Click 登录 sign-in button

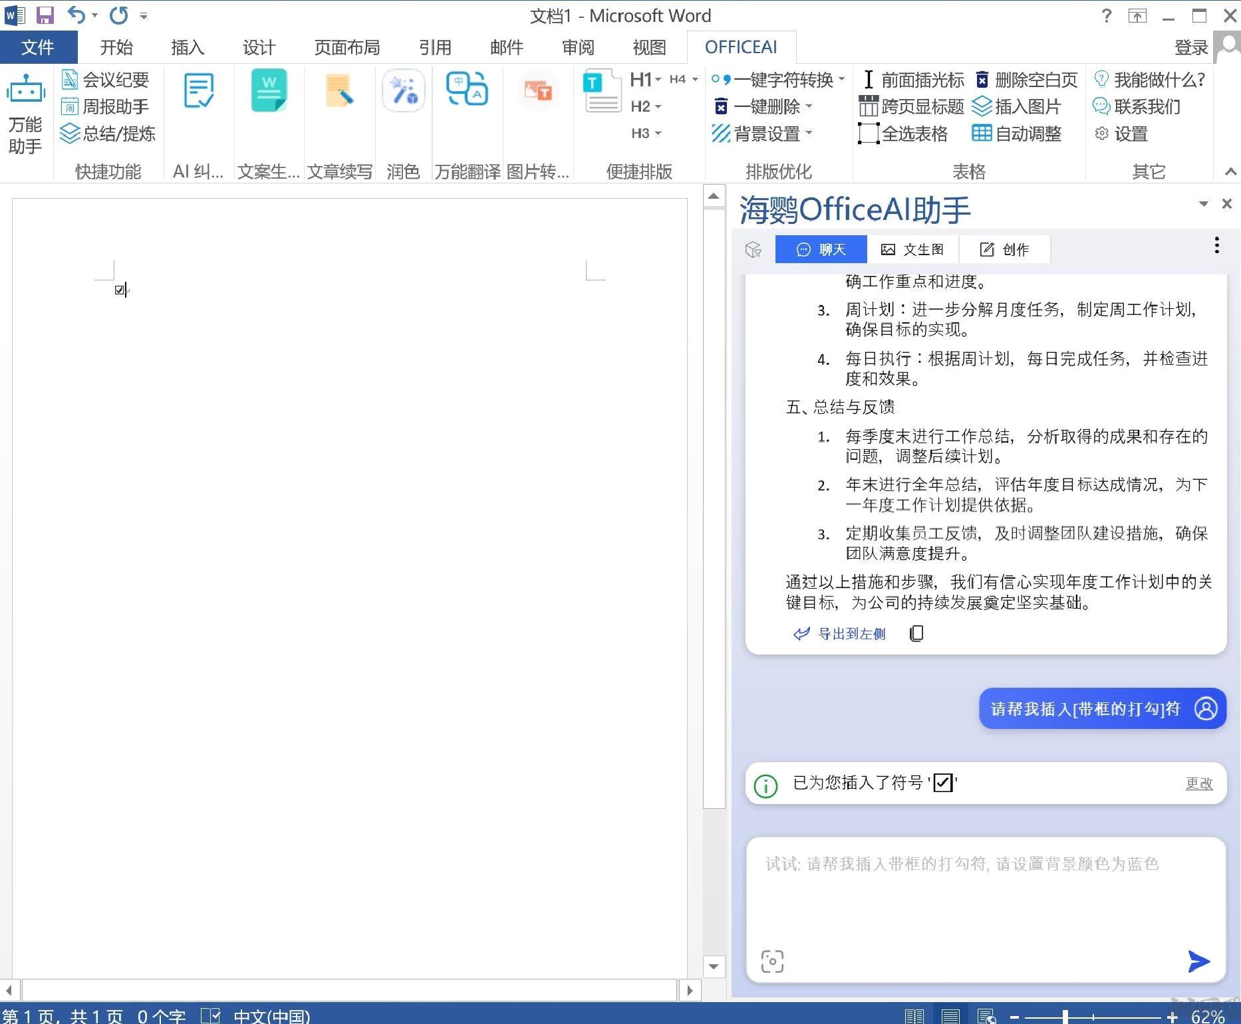(x=1190, y=47)
